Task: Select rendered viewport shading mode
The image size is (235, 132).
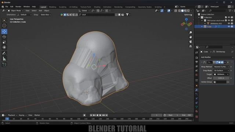Action: (x=188, y=11)
